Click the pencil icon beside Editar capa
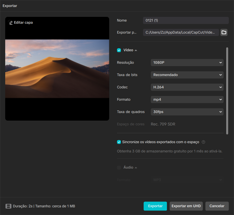Viewport: 234px width, 215px height. 11,23
